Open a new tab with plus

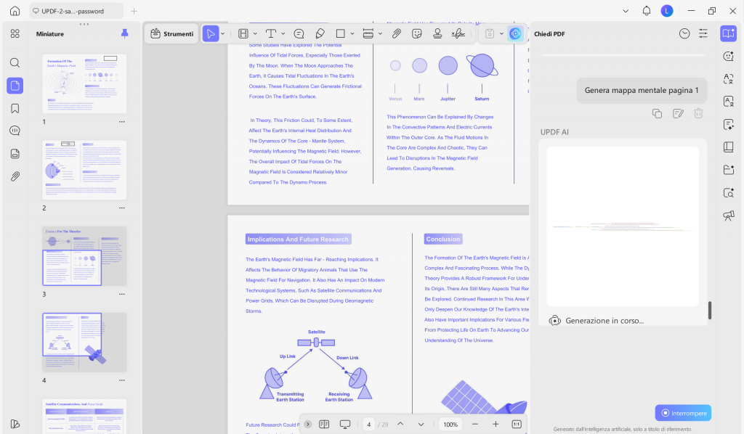point(134,11)
